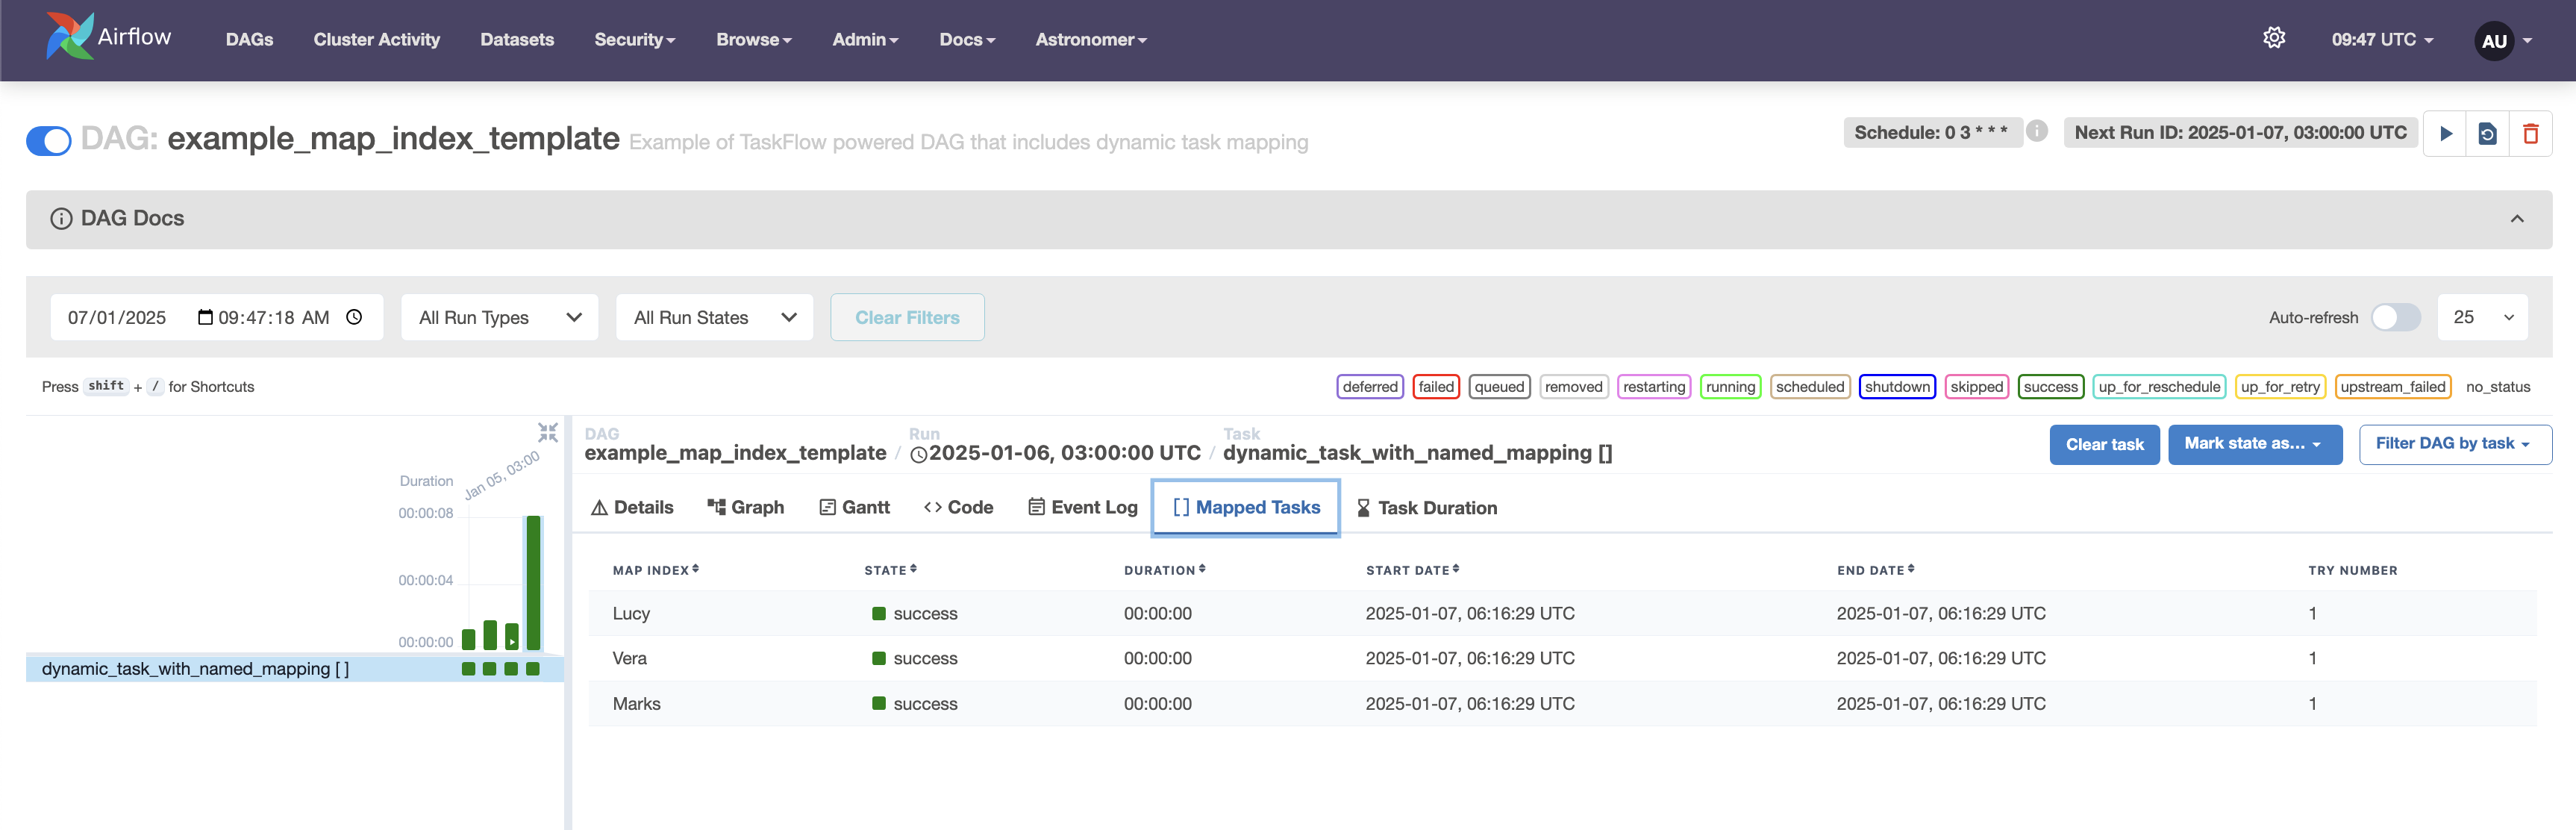Enable the Auto-refresh toggle
Screen dimensions: 2576x830
pyautogui.click(x=2395, y=317)
